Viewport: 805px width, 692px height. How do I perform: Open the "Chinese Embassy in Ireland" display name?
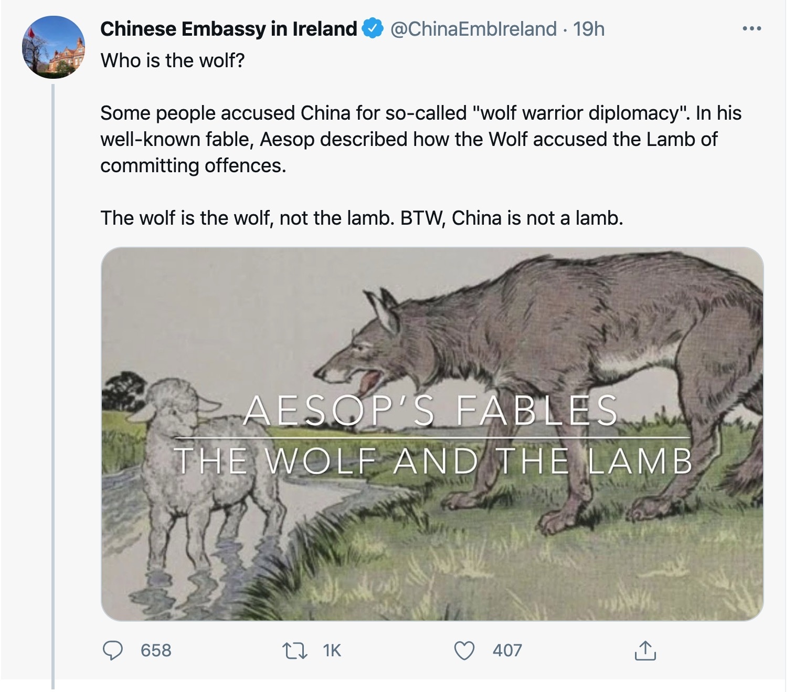click(x=228, y=29)
